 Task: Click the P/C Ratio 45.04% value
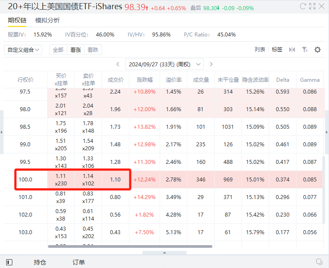[x=227, y=35]
